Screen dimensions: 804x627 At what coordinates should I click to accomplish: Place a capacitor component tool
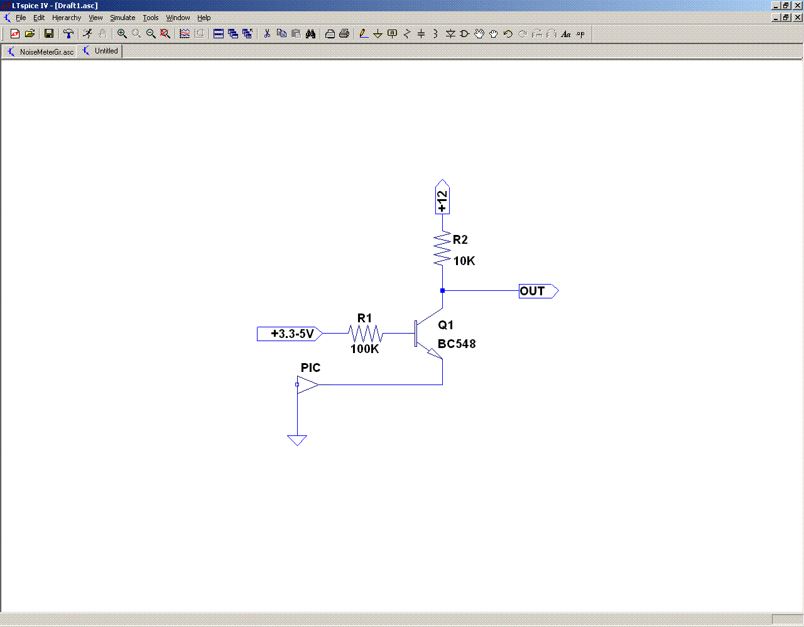click(421, 34)
